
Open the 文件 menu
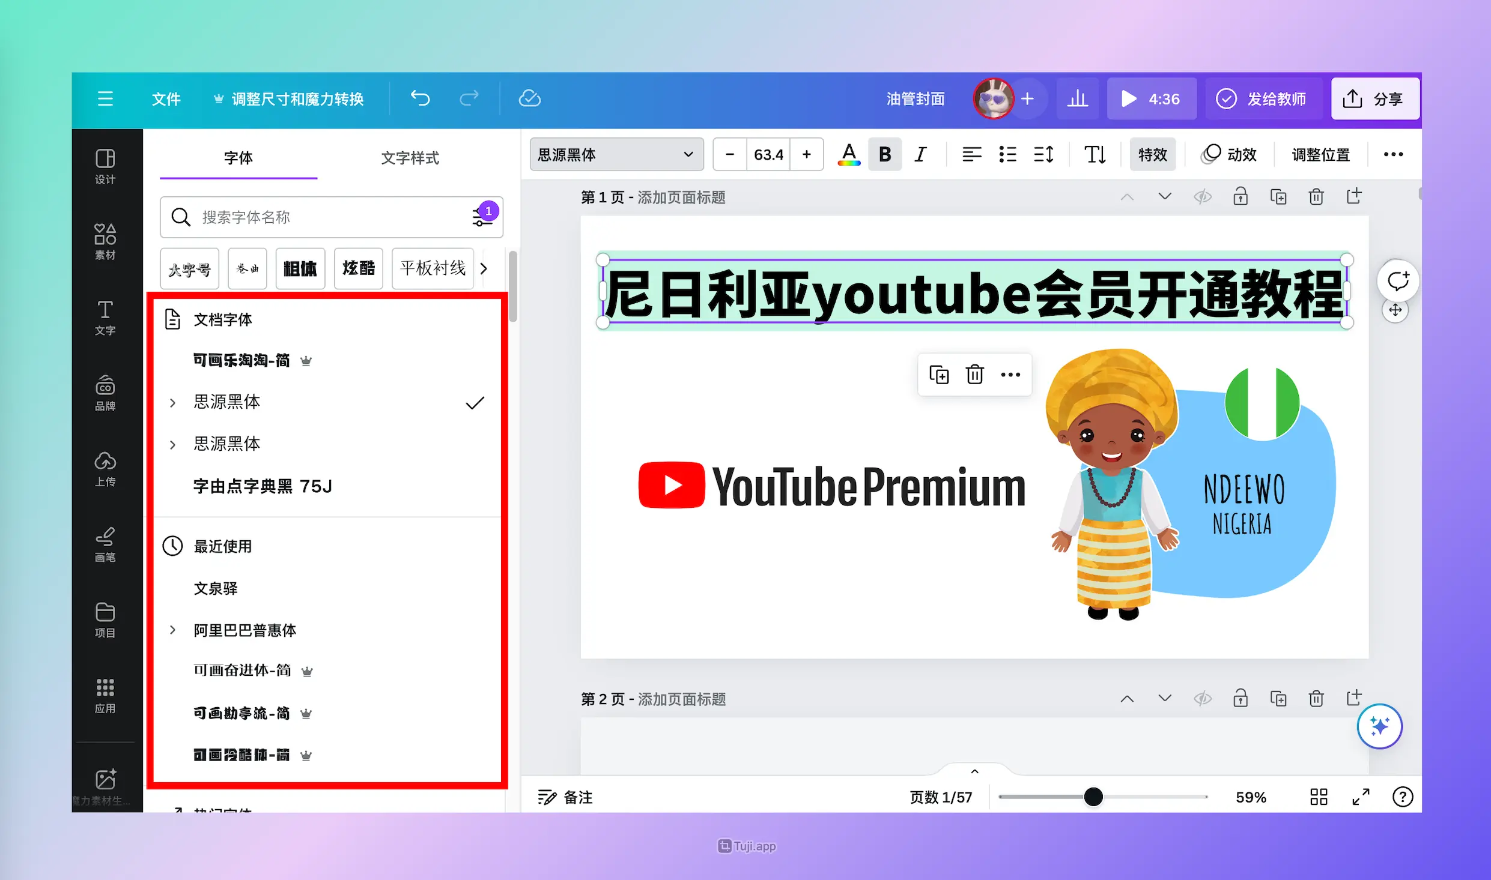166,98
